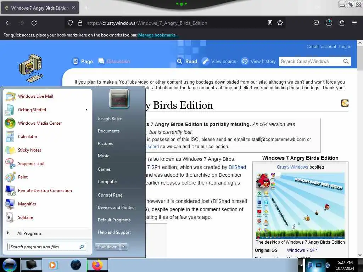Open the extensions puzzle icon
The width and height of the screenshot is (363, 272).
point(342,23)
